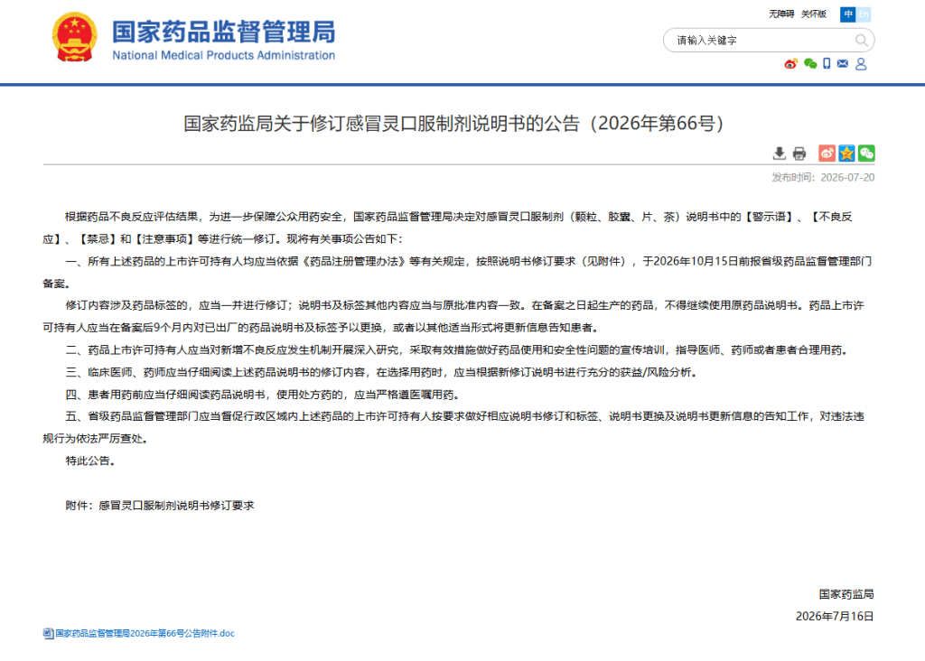The height and width of the screenshot is (661, 925).
Task: Click the 发布时间: 2026-07-20 text
Action: pos(823,178)
